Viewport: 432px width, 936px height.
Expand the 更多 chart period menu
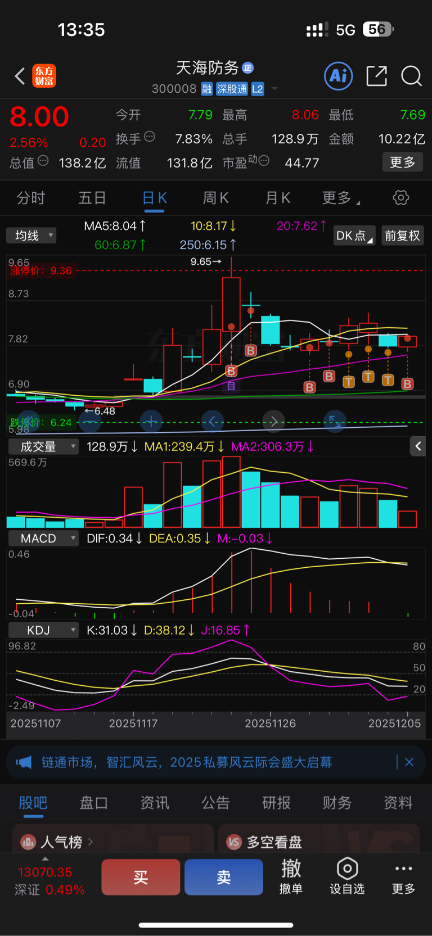(341, 198)
